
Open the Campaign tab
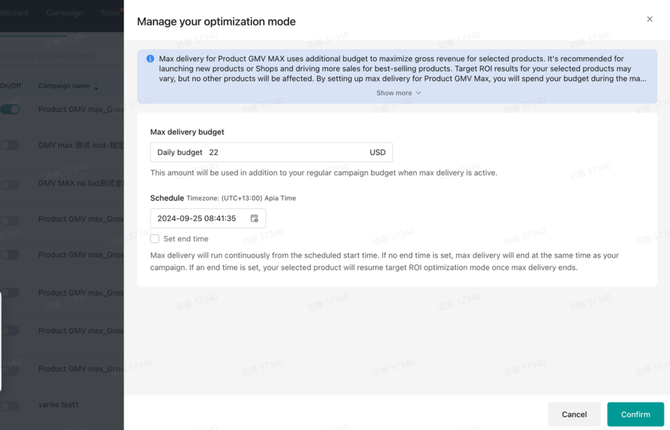tap(64, 13)
